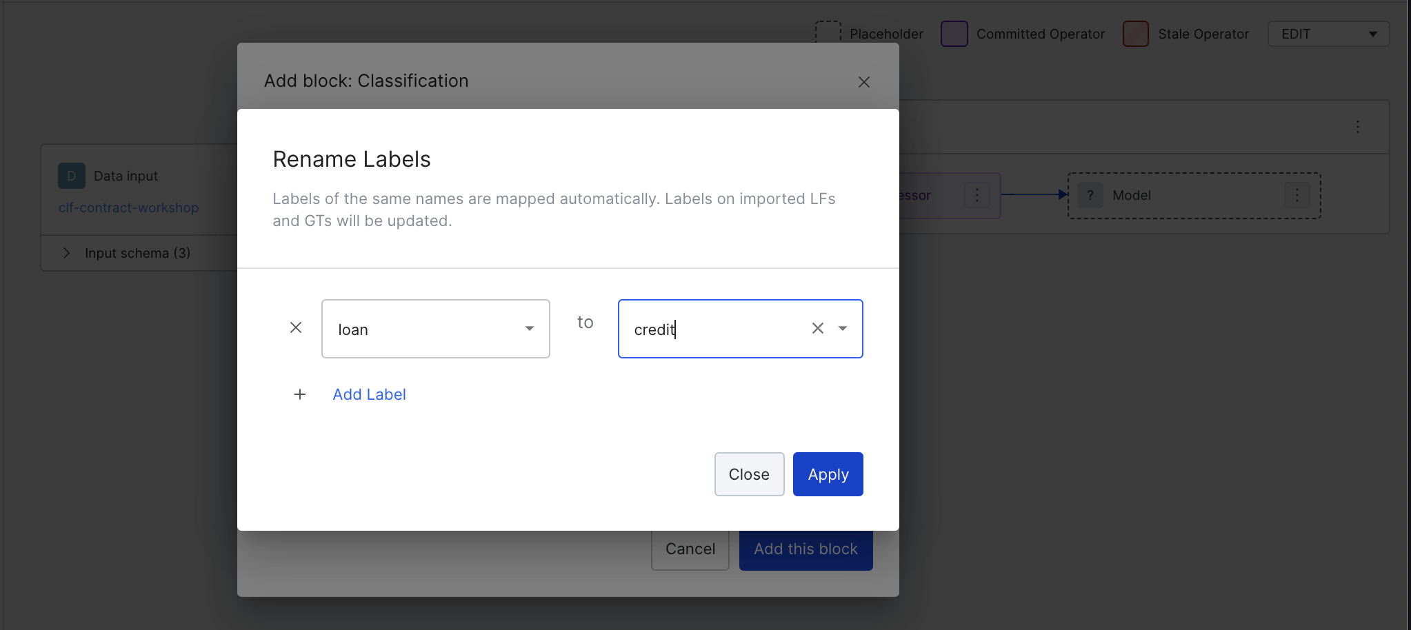Screen dimensions: 1411x630
Task: Open the loan source label dropdown
Action: [436, 329]
